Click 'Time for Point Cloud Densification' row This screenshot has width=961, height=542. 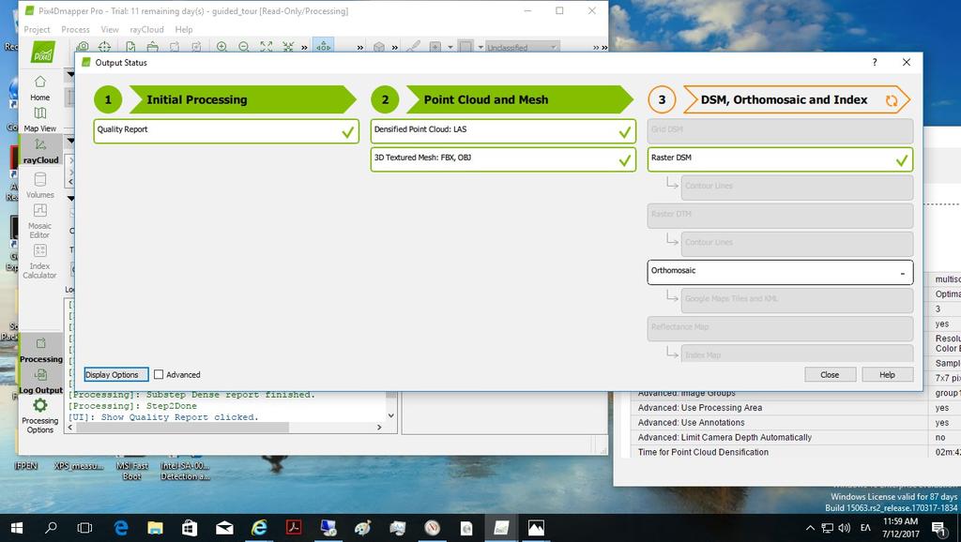coord(703,452)
